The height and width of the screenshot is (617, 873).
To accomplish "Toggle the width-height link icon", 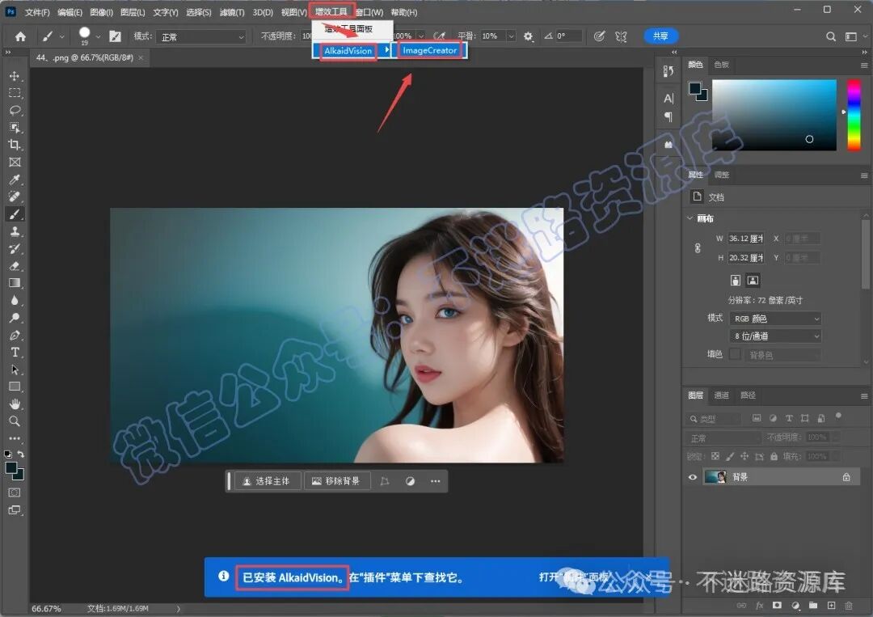I will (698, 248).
